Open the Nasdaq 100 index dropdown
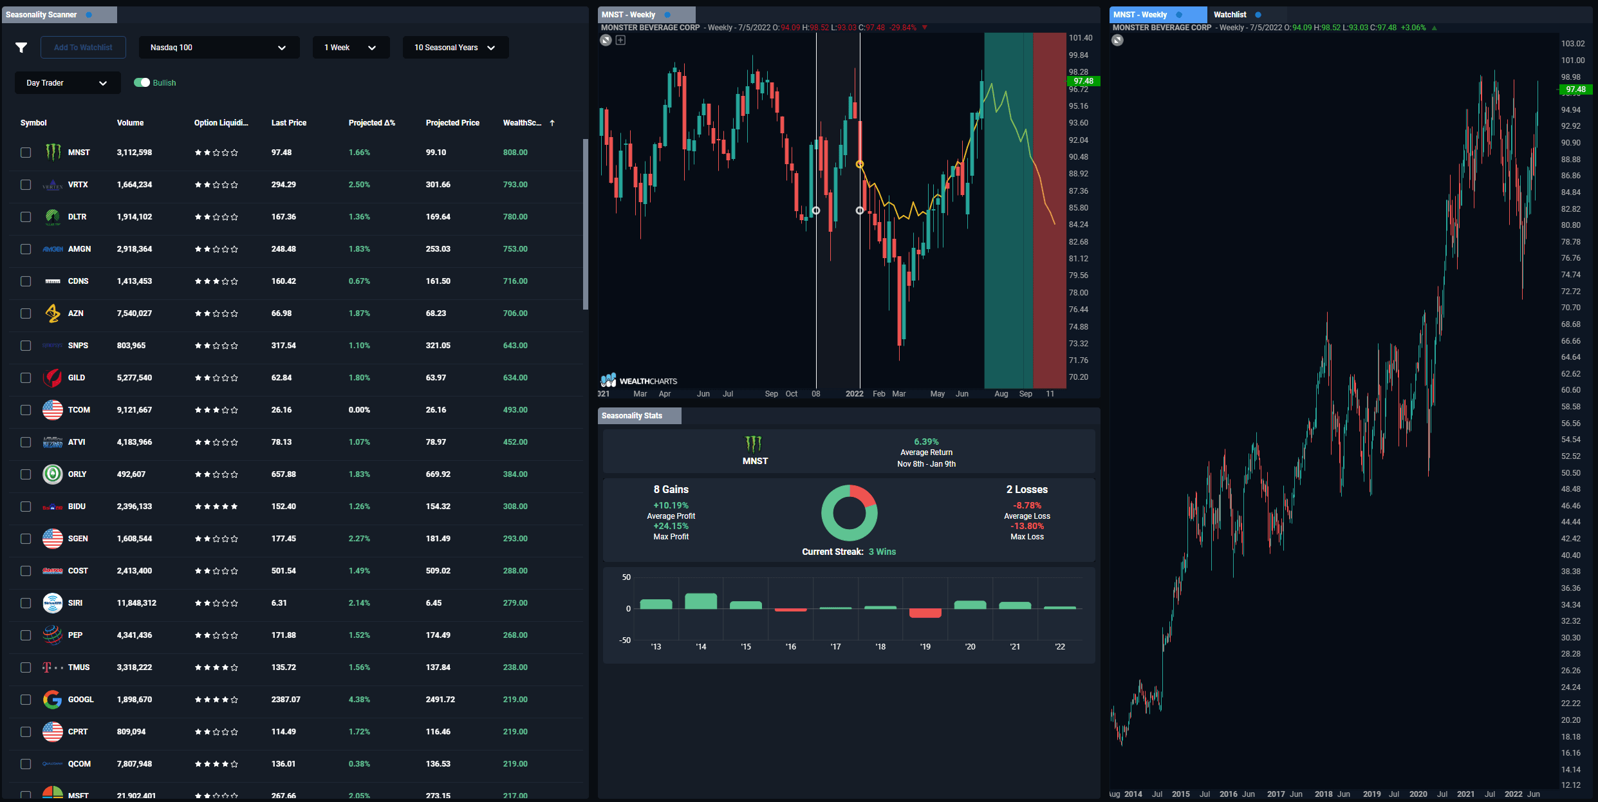This screenshot has width=1598, height=802. tap(219, 48)
